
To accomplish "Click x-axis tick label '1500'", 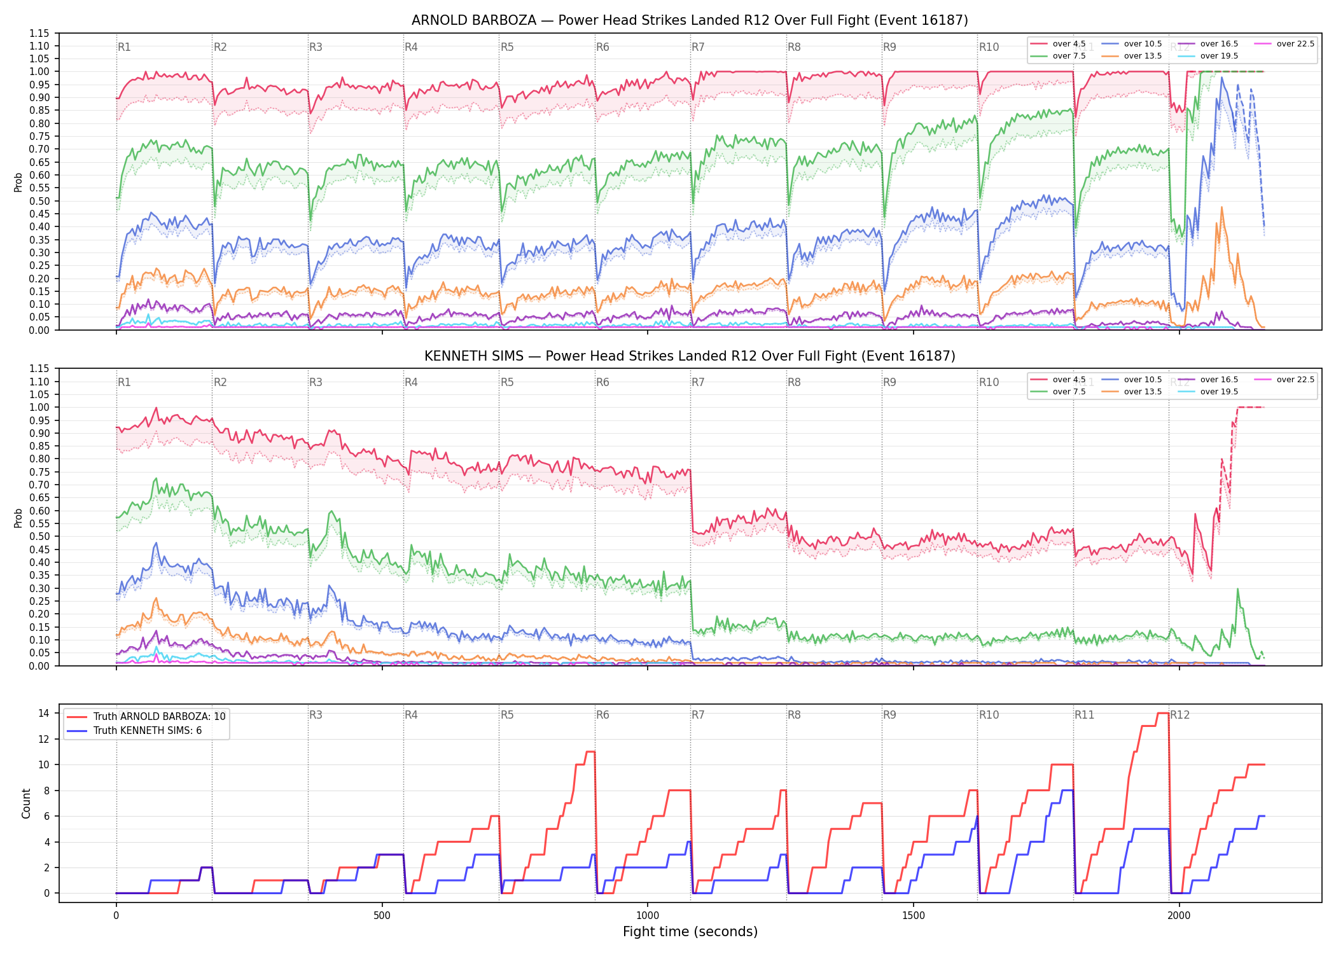I will tap(914, 916).
